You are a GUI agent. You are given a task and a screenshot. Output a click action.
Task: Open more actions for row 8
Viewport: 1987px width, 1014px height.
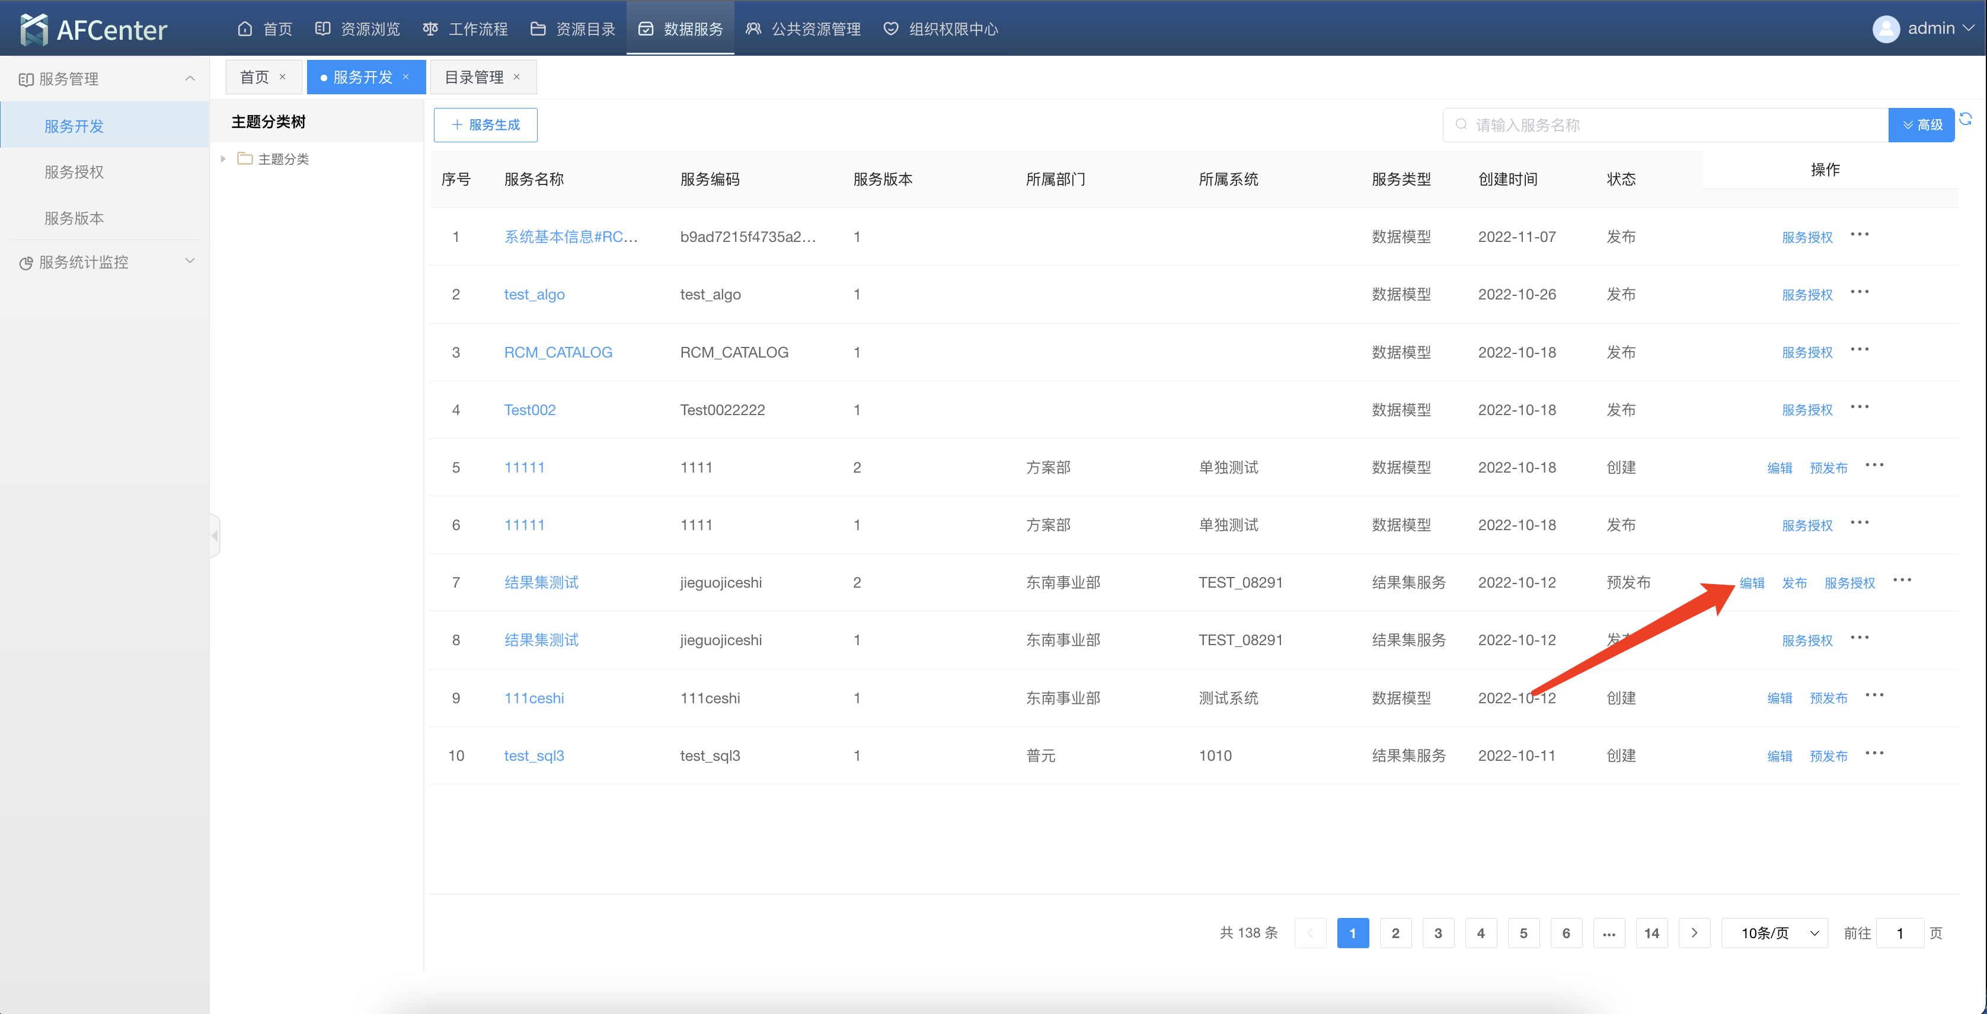1860,637
